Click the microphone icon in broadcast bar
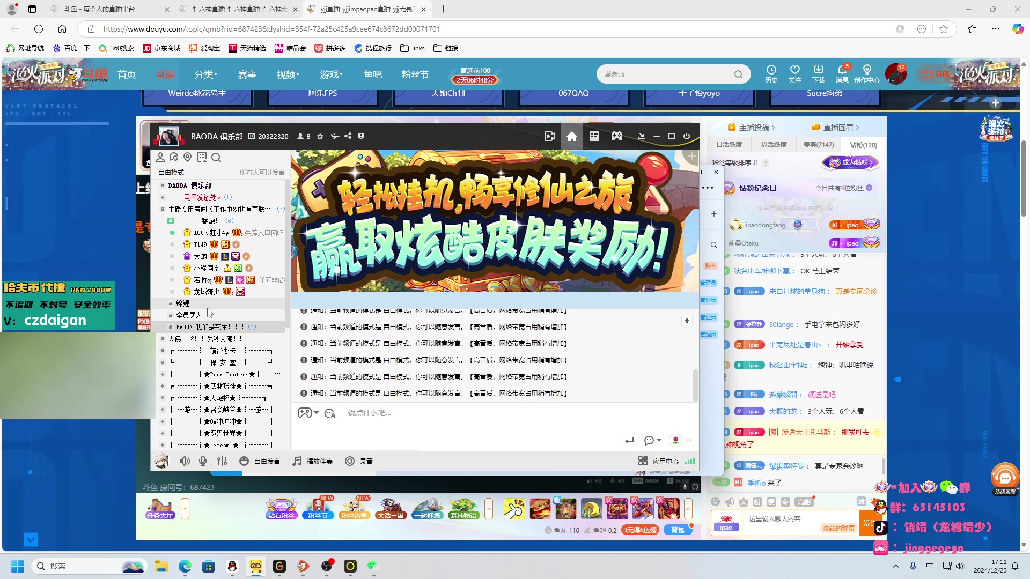The width and height of the screenshot is (1030, 579). [204, 460]
